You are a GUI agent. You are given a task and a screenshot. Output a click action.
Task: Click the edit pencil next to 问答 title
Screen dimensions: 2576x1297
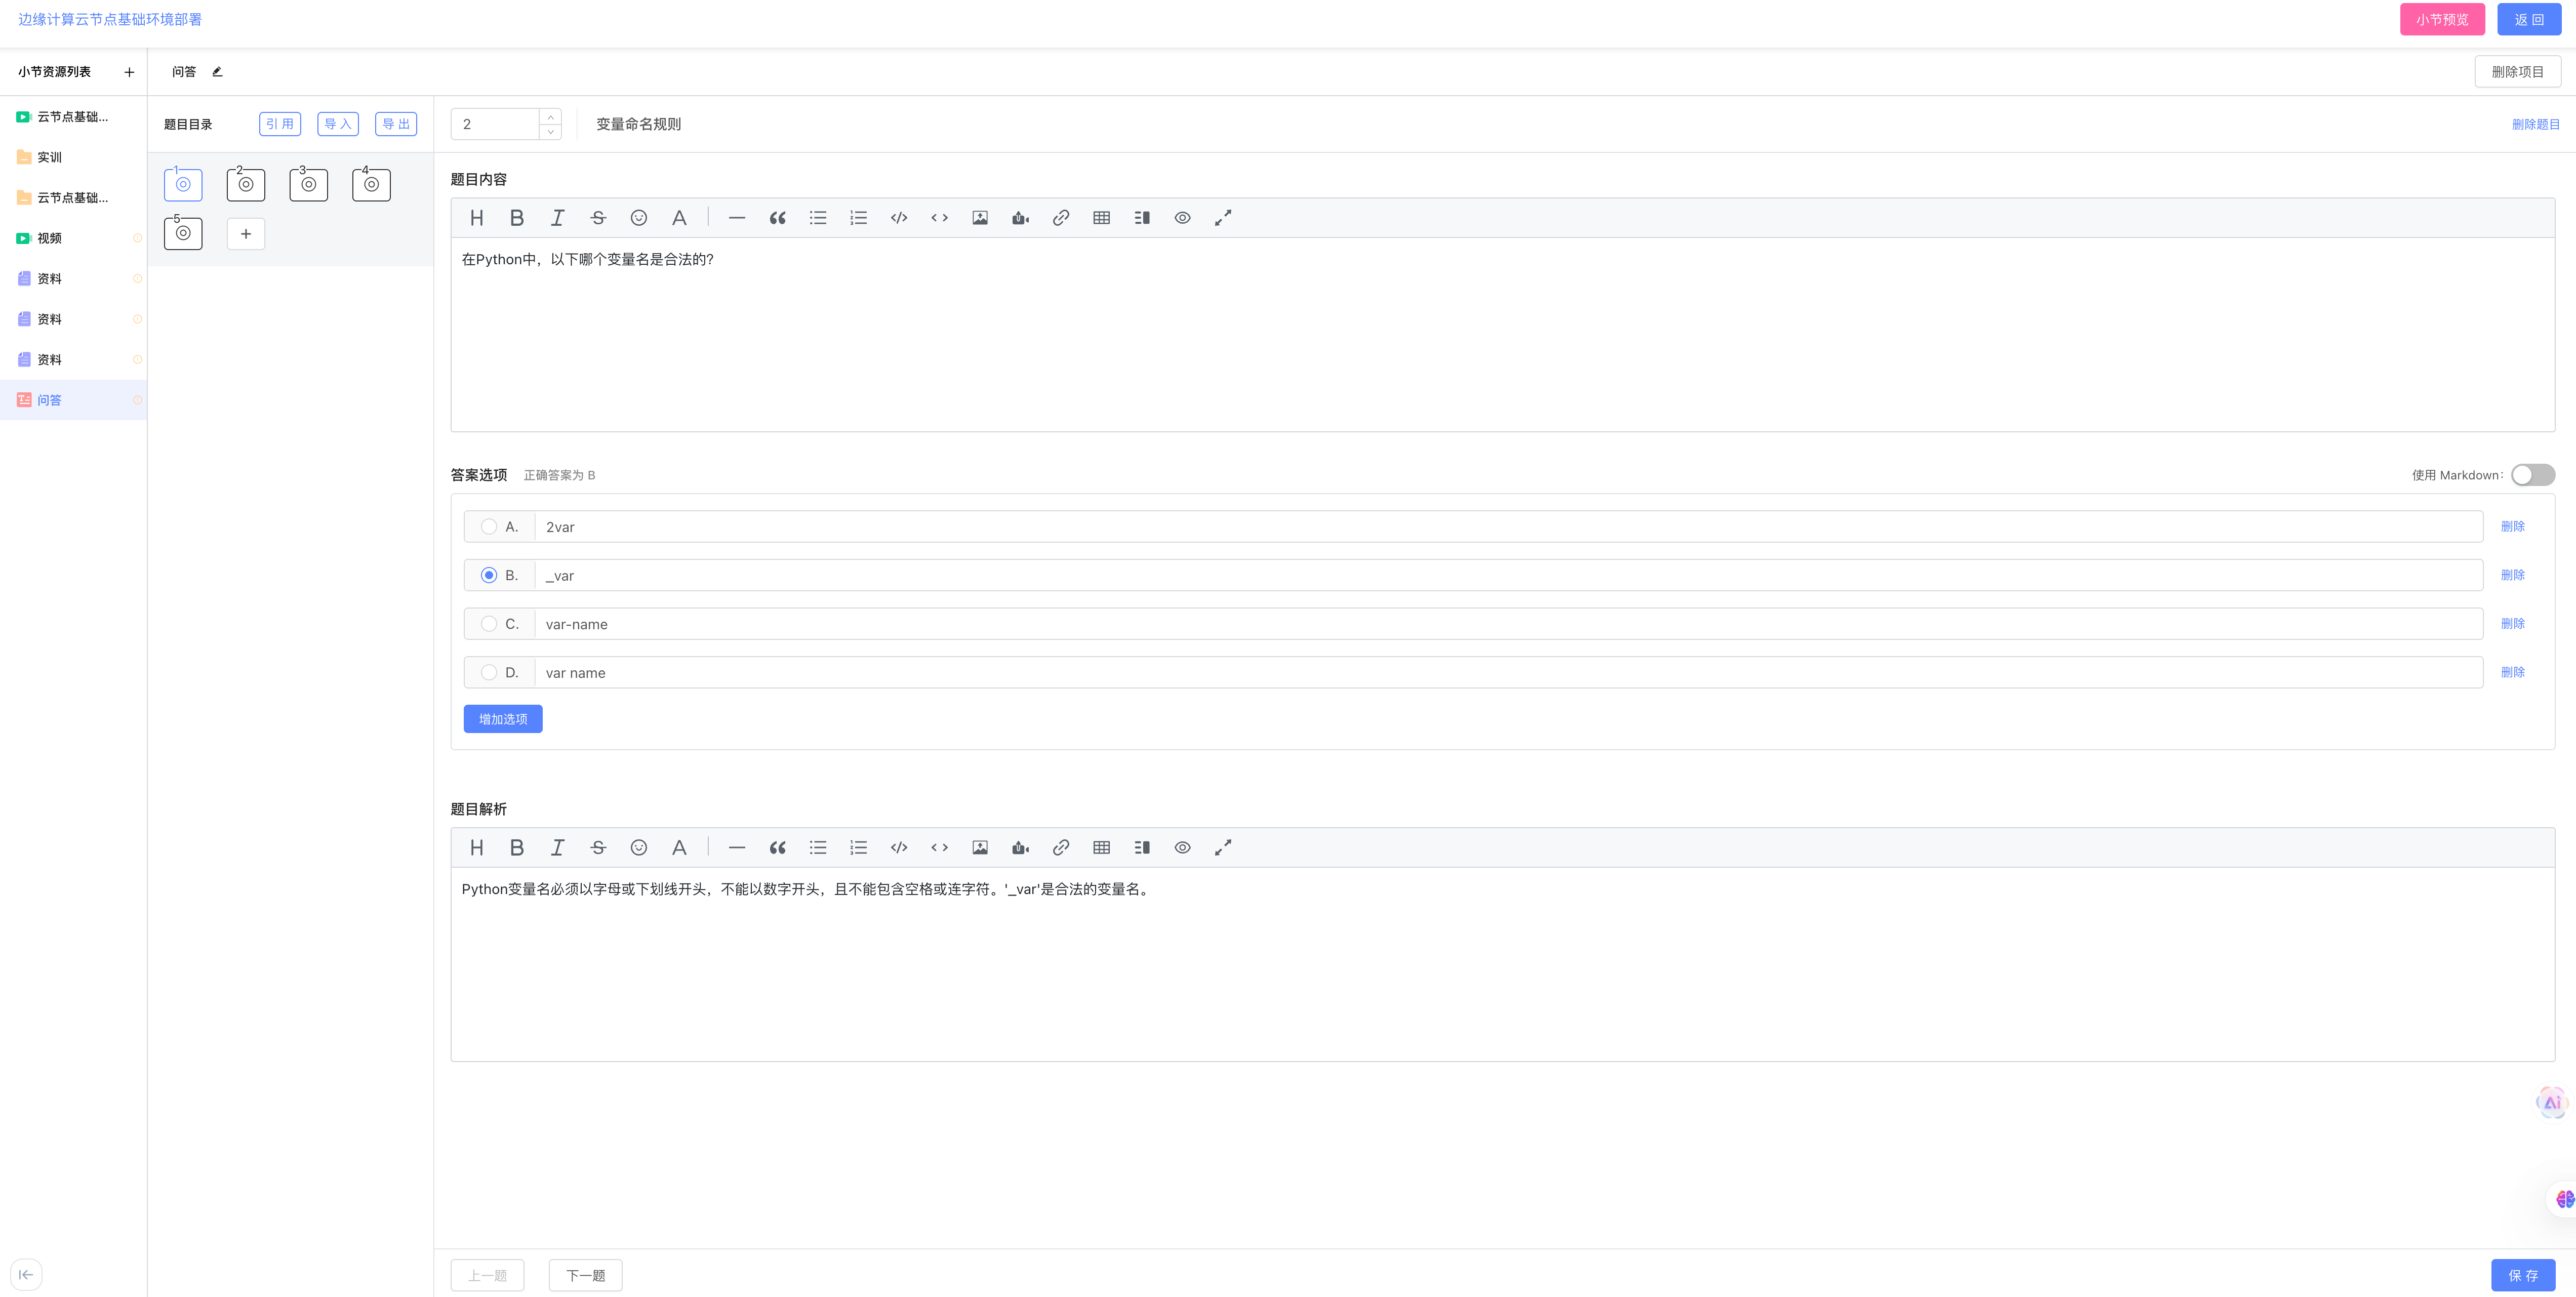click(x=217, y=72)
